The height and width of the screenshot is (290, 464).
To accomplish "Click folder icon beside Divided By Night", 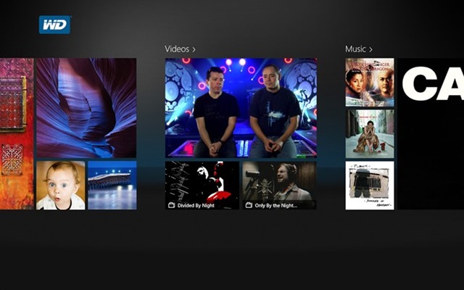I will tap(171, 205).
